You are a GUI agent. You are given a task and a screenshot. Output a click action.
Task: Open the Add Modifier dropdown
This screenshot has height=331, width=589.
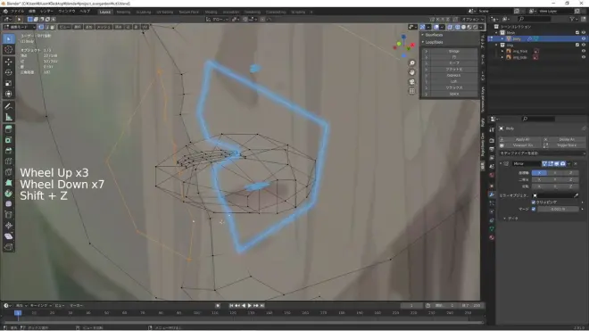pyautogui.click(x=542, y=153)
